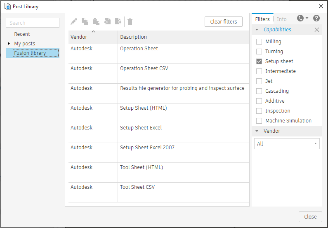Select the Setup Sheet Excel 2007 row
The image size is (328, 228).
159,153
